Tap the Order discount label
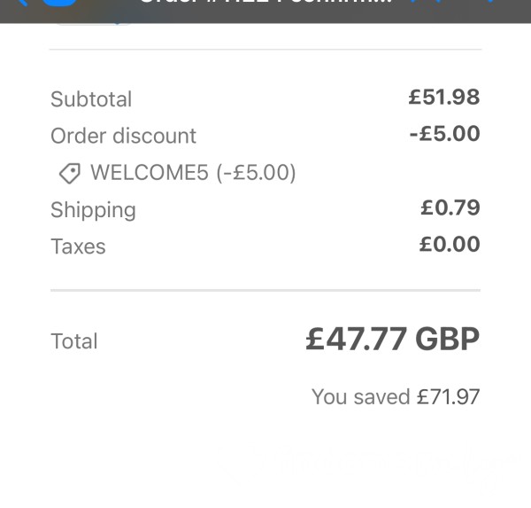The image size is (531, 508). tap(123, 136)
